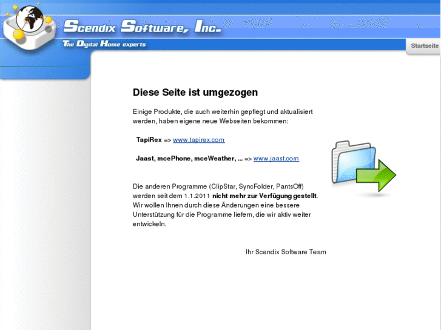Click the heading 'Diese Seite ist umgezogen'
The width and height of the screenshot is (441, 330).
pos(195,93)
